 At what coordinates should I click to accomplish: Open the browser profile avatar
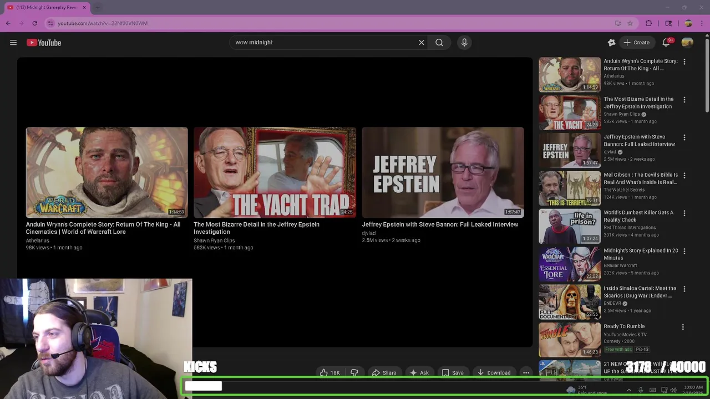[x=688, y=23]
